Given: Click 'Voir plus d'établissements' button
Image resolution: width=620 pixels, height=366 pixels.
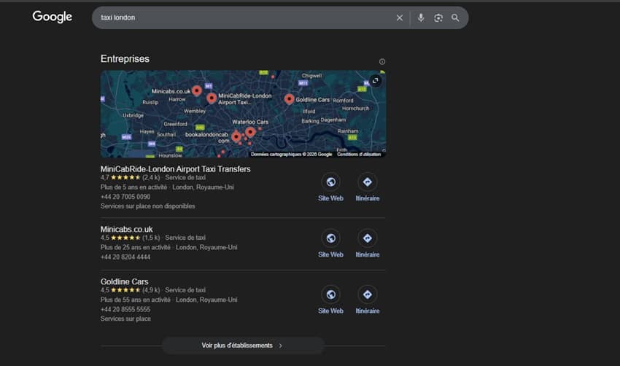Looking at the screenshot, I should (x=243, y=346).
